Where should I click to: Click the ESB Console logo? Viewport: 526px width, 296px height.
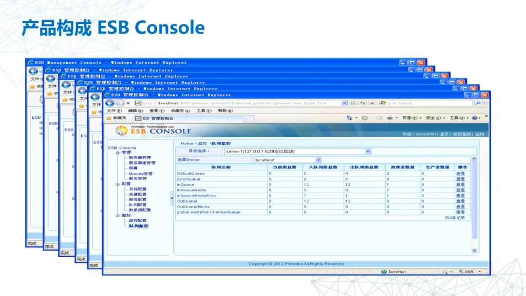tap(153, 130)
